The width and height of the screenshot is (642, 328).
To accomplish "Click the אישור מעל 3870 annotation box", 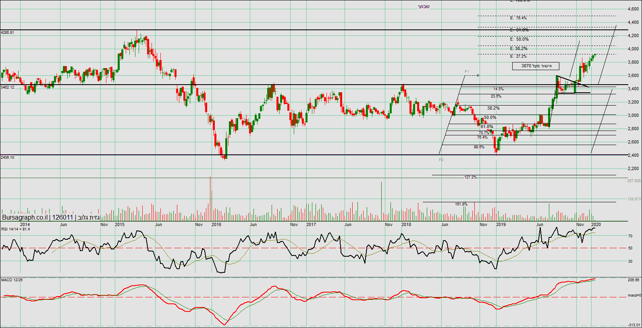I will pyautogui.click(x=536, y=66).
